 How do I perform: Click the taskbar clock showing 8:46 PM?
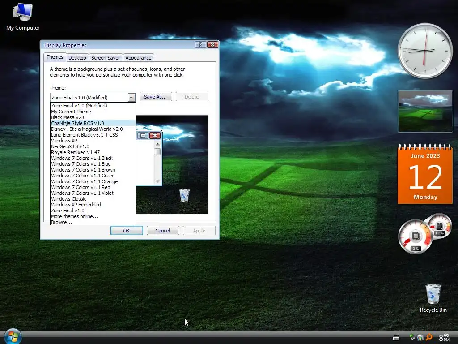point(444,337)
